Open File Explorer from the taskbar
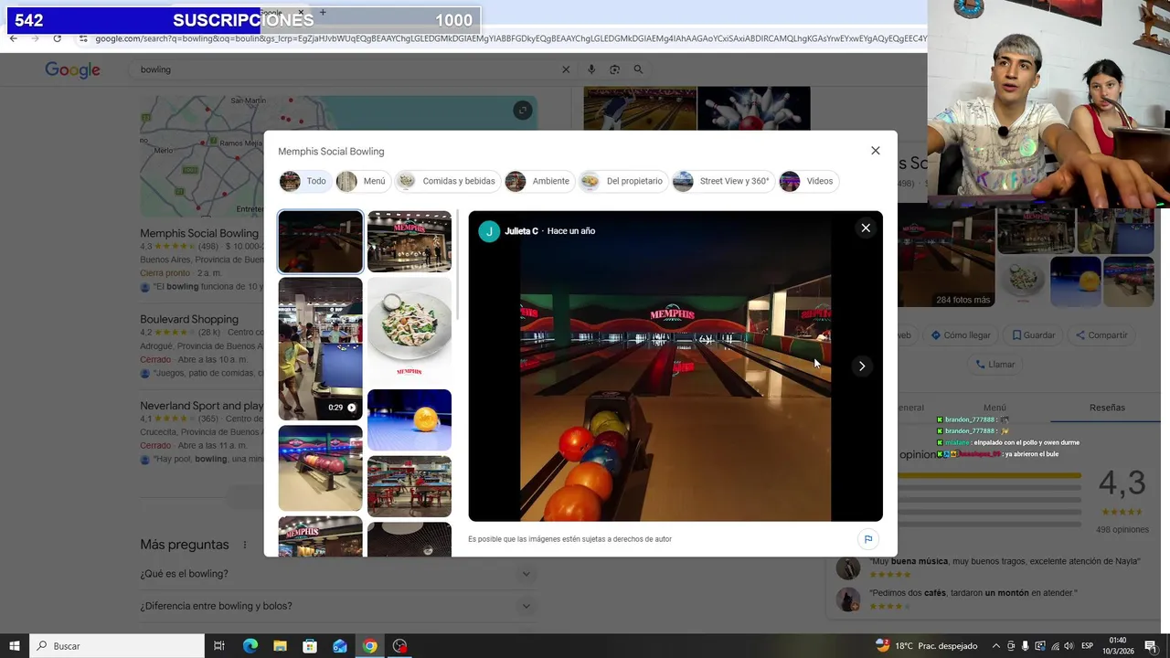 [x=280, y=646]
